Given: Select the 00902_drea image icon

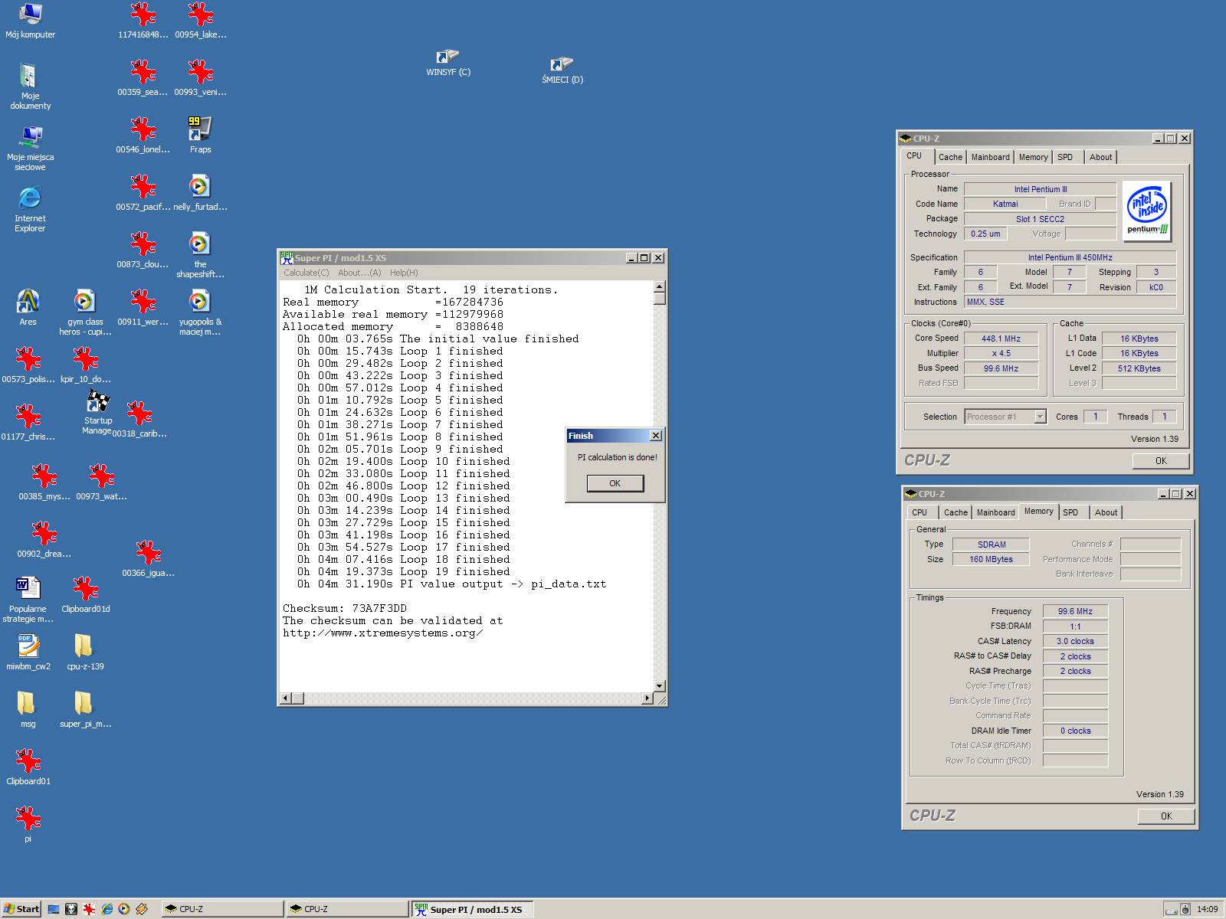Looking at the screenshot, I should click(x=44, y=538).
